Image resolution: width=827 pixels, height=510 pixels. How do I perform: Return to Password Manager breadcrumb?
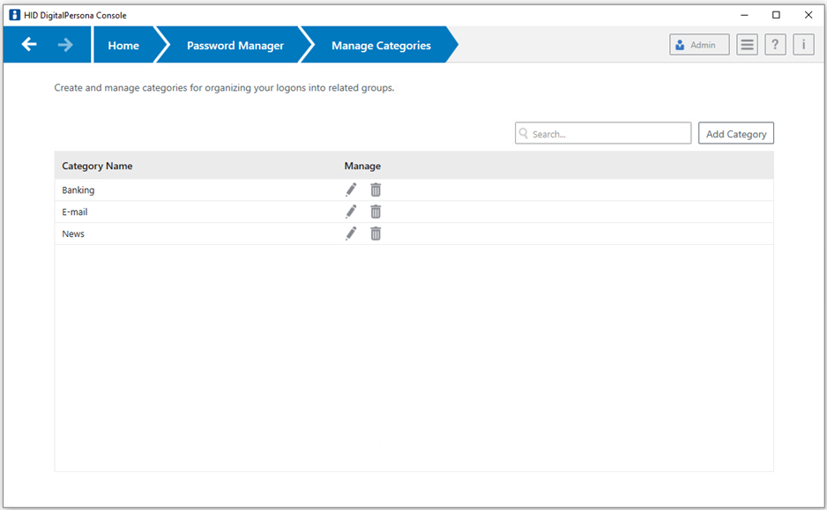235,45
